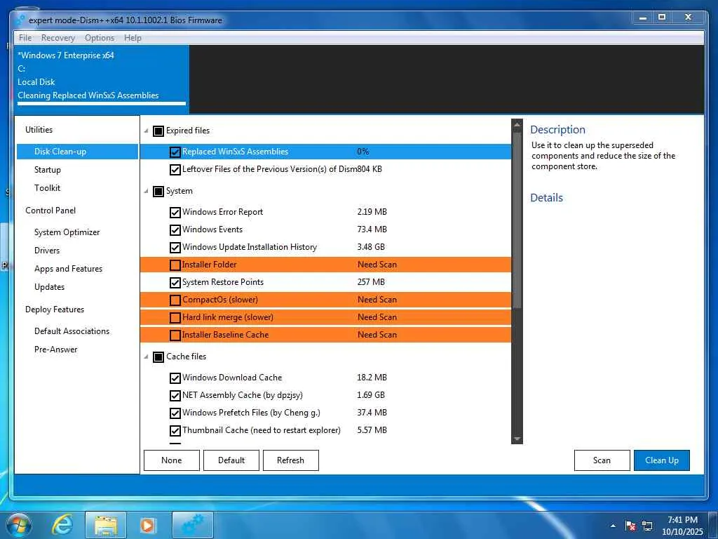Toggle NET Assembly Cache checkbox

click(x=175, y=396)
